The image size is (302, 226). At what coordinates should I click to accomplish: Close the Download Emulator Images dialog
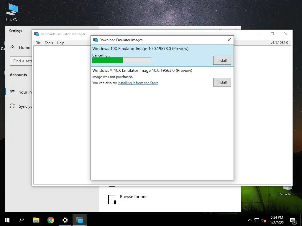(229, 40)
